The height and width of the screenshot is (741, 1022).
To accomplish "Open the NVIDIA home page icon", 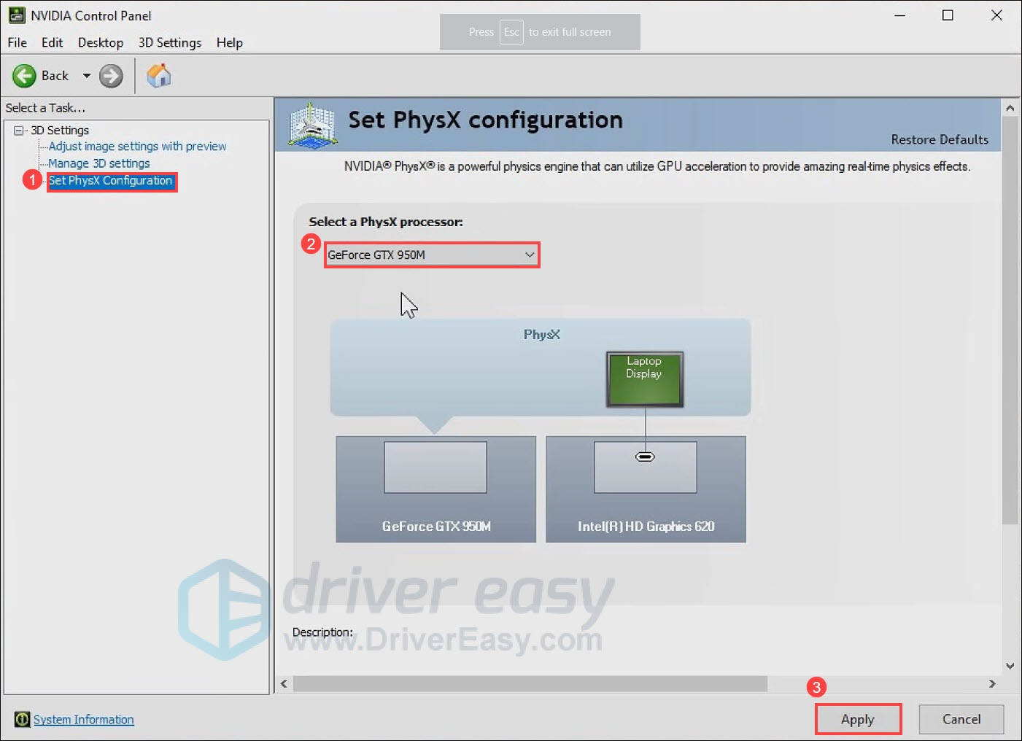I will [x=158, y=75].
